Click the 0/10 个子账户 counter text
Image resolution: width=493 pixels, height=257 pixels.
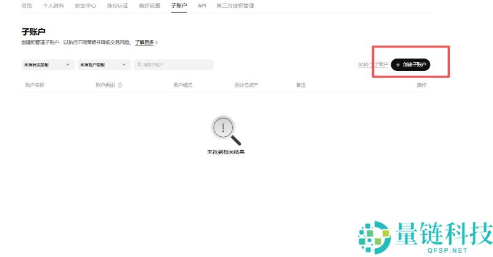(373, 64)
